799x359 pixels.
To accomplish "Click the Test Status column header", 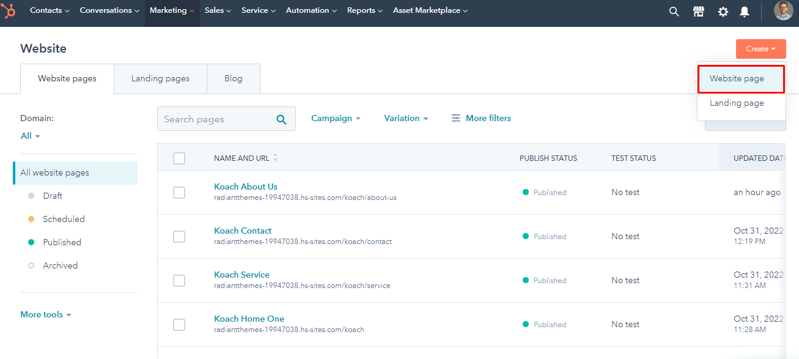I will coord(633,158).
